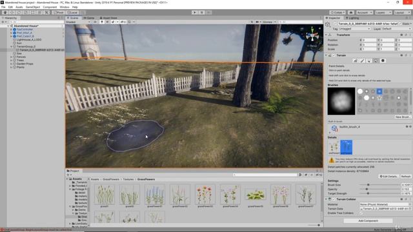Viewport: 413px width, 232px height.
Task: Collapse the TerrainGroup_0 hierarchy item
Action: [12, 46]
